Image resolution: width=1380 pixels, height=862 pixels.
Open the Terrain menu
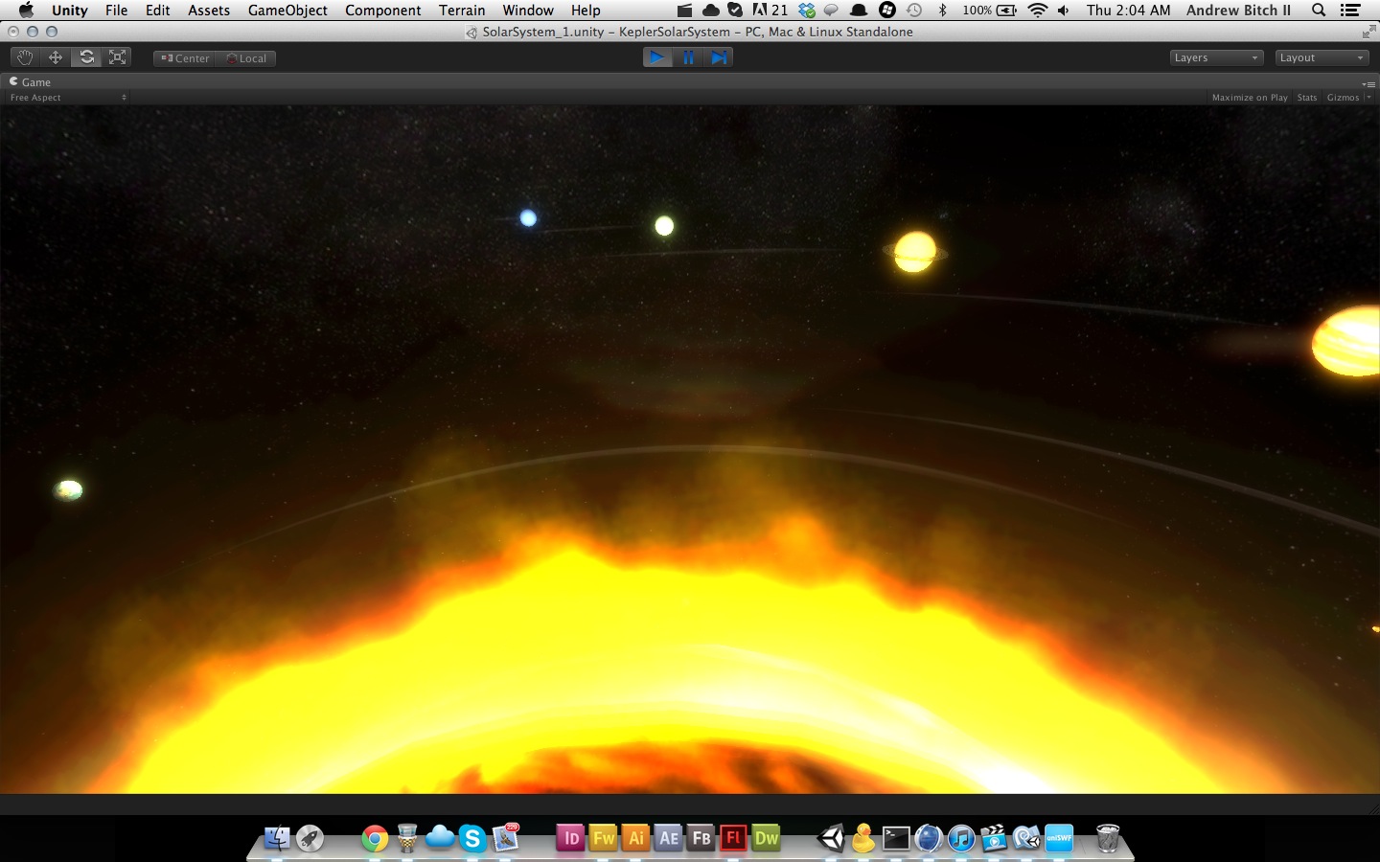click(x=462, y=11)
